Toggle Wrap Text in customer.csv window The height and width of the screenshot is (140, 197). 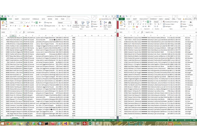(48, 23)
